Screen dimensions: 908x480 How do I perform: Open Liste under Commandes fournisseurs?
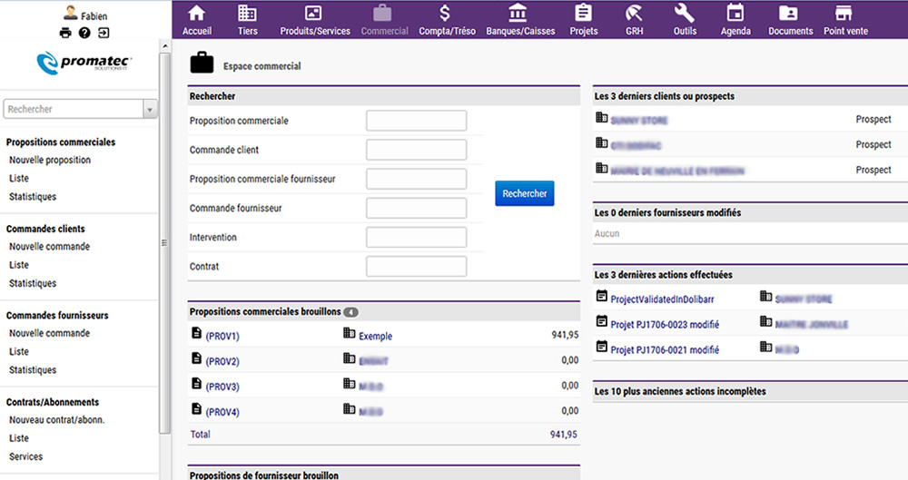(x=19, y=351)
